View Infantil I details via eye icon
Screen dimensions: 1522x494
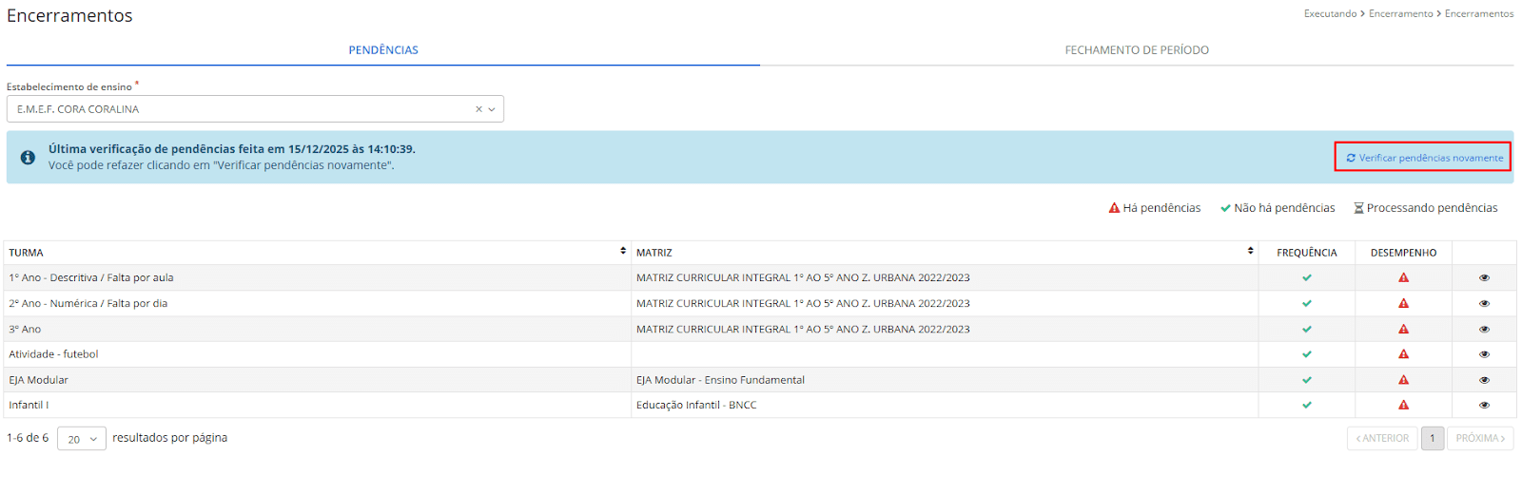coord(1484,406)
